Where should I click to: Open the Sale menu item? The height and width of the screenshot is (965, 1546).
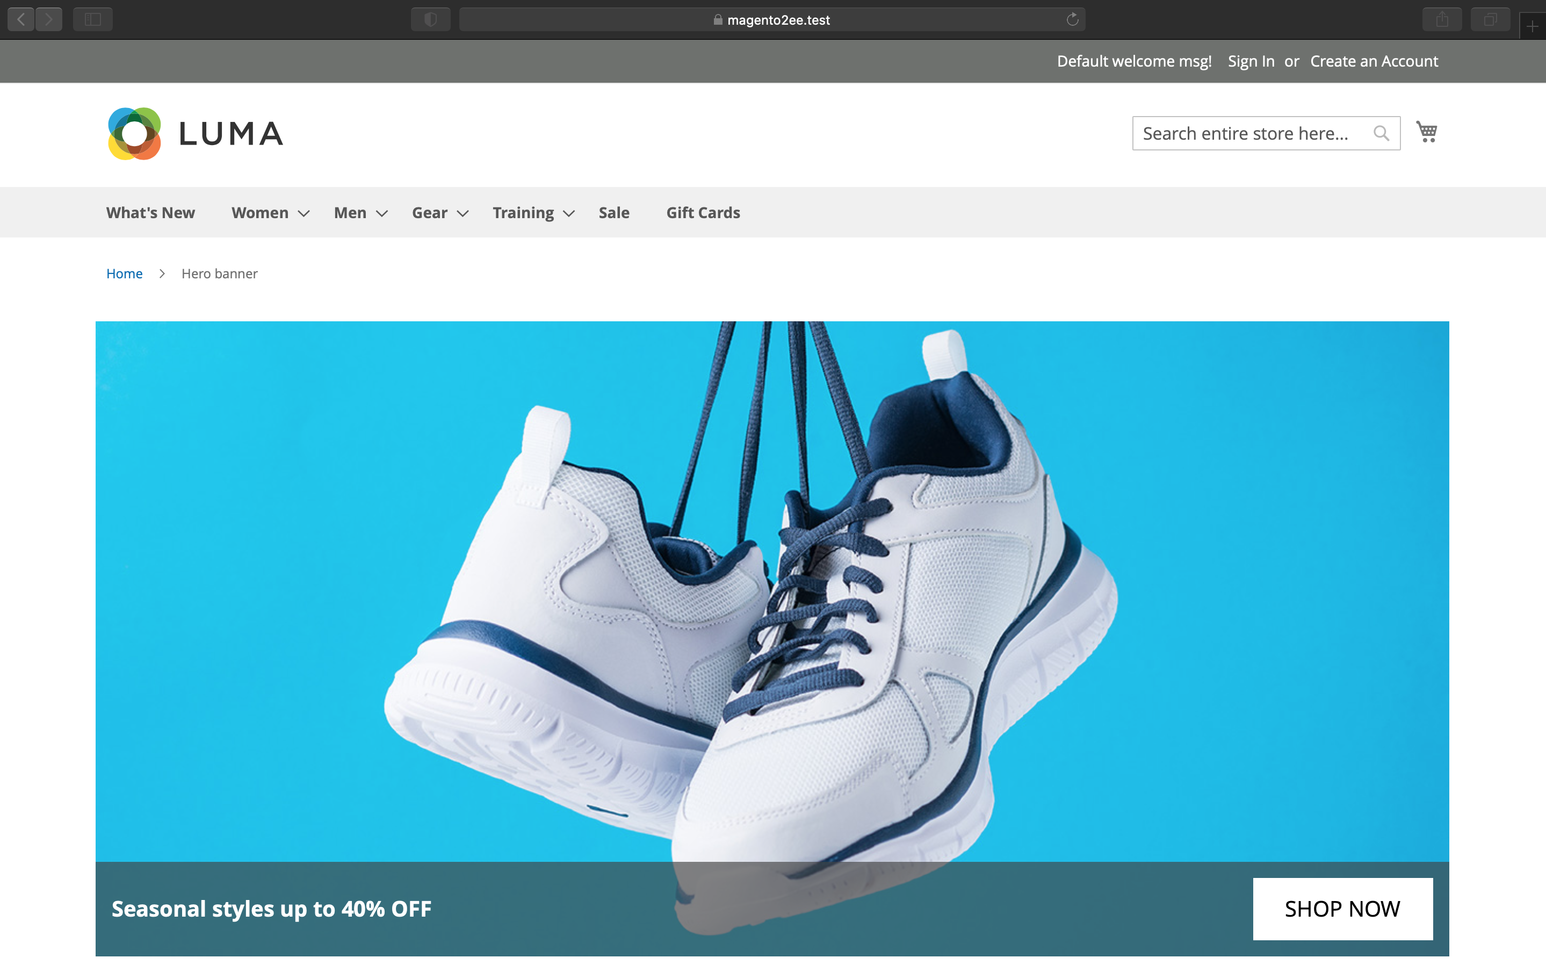[614, 213]
